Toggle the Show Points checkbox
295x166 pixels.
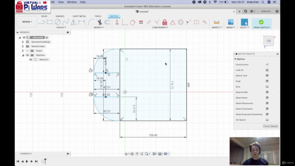267,98
